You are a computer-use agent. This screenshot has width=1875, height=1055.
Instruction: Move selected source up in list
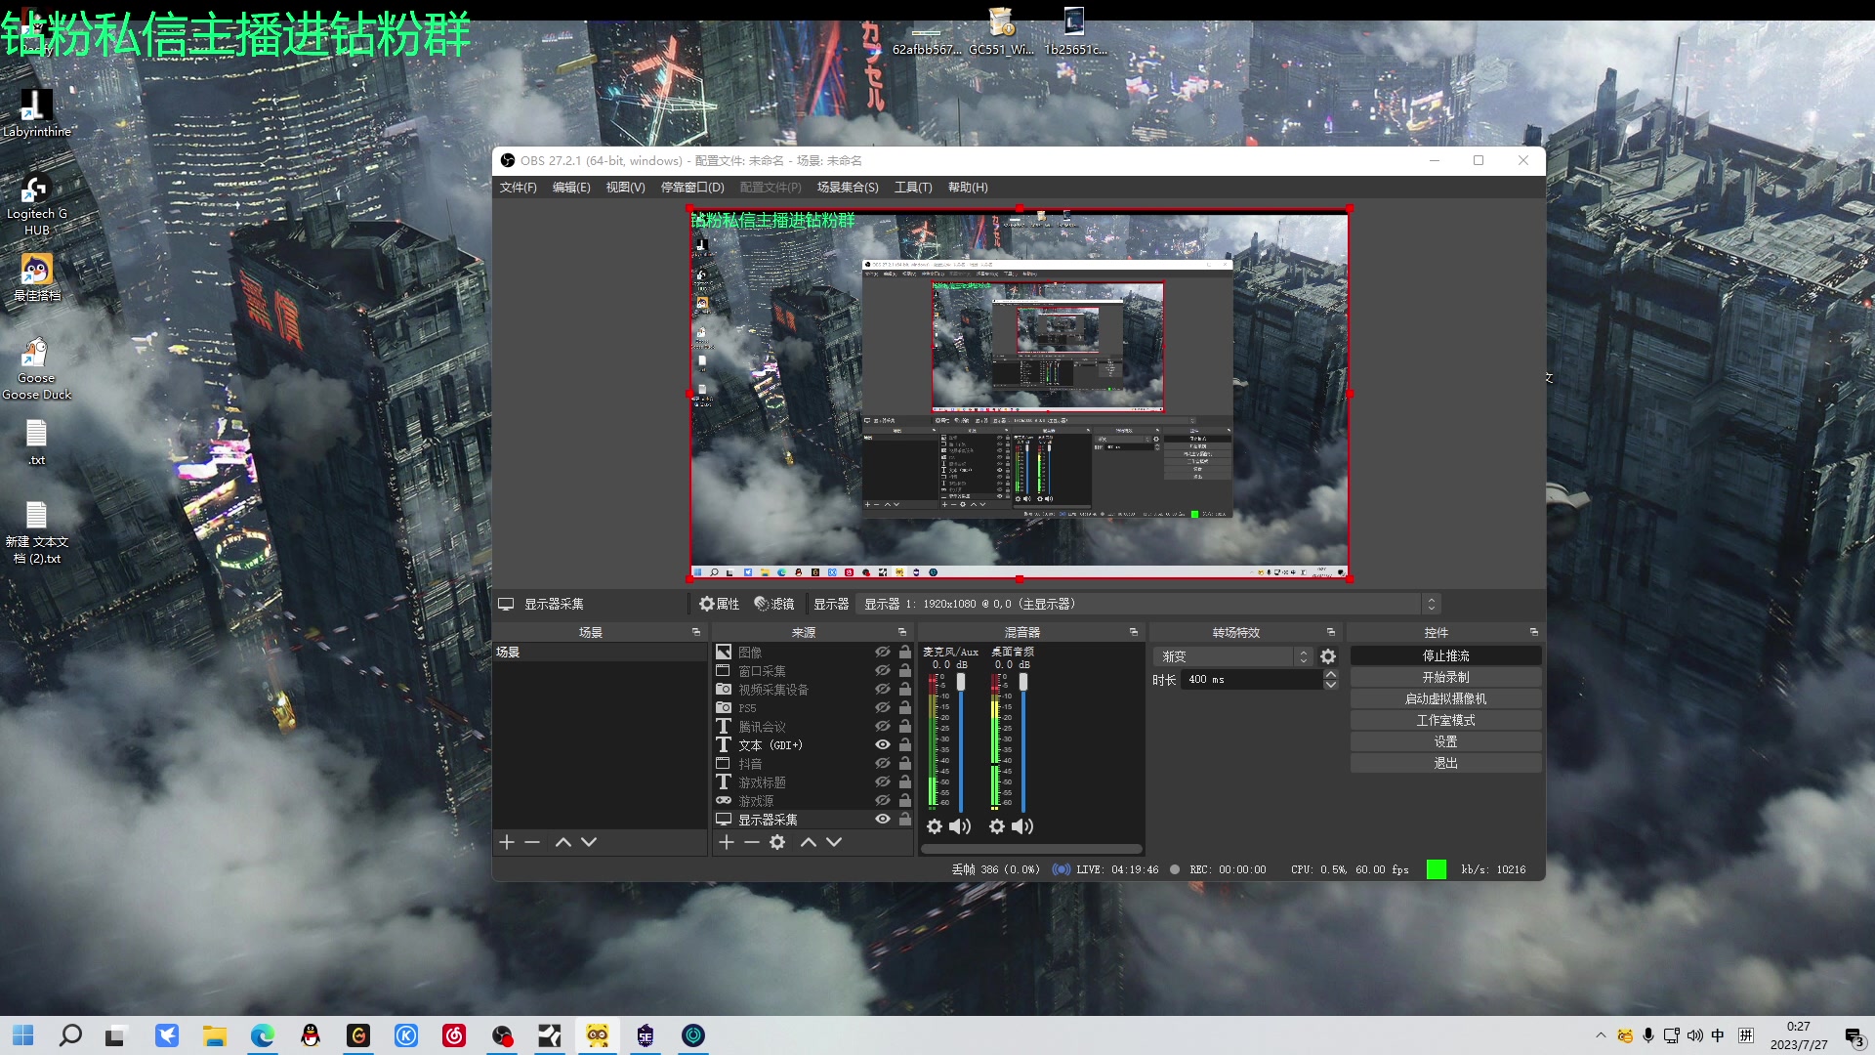point(809,842)
